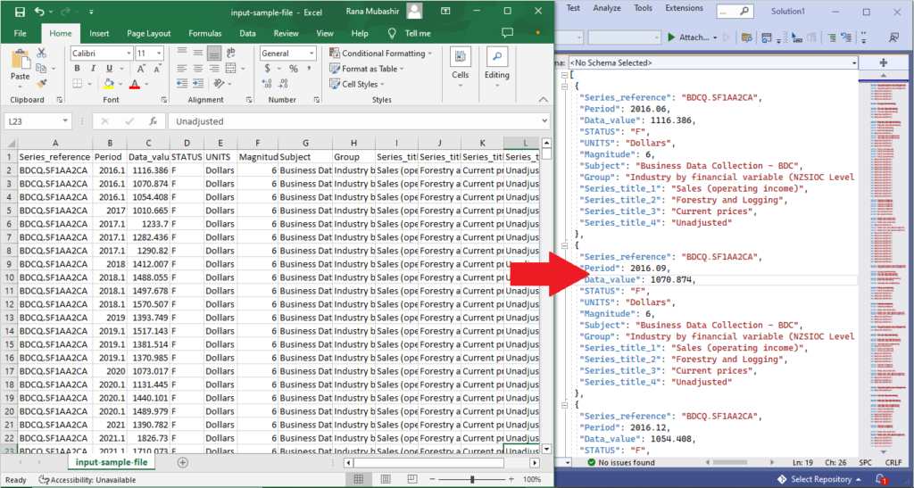This screenshot has width=914, height=488.
Task: Open the Extensions menu in Visual Studio
Action: (x=684, y=8)
